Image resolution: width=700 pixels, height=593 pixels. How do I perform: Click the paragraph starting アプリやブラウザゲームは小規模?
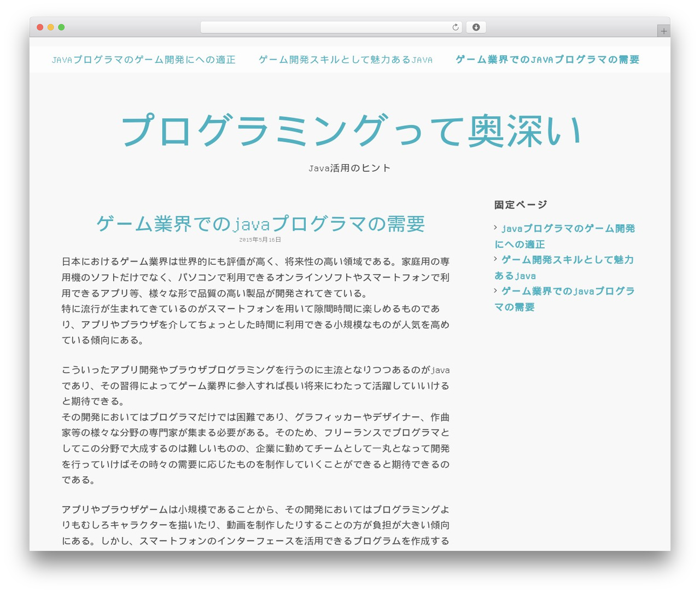256,525
